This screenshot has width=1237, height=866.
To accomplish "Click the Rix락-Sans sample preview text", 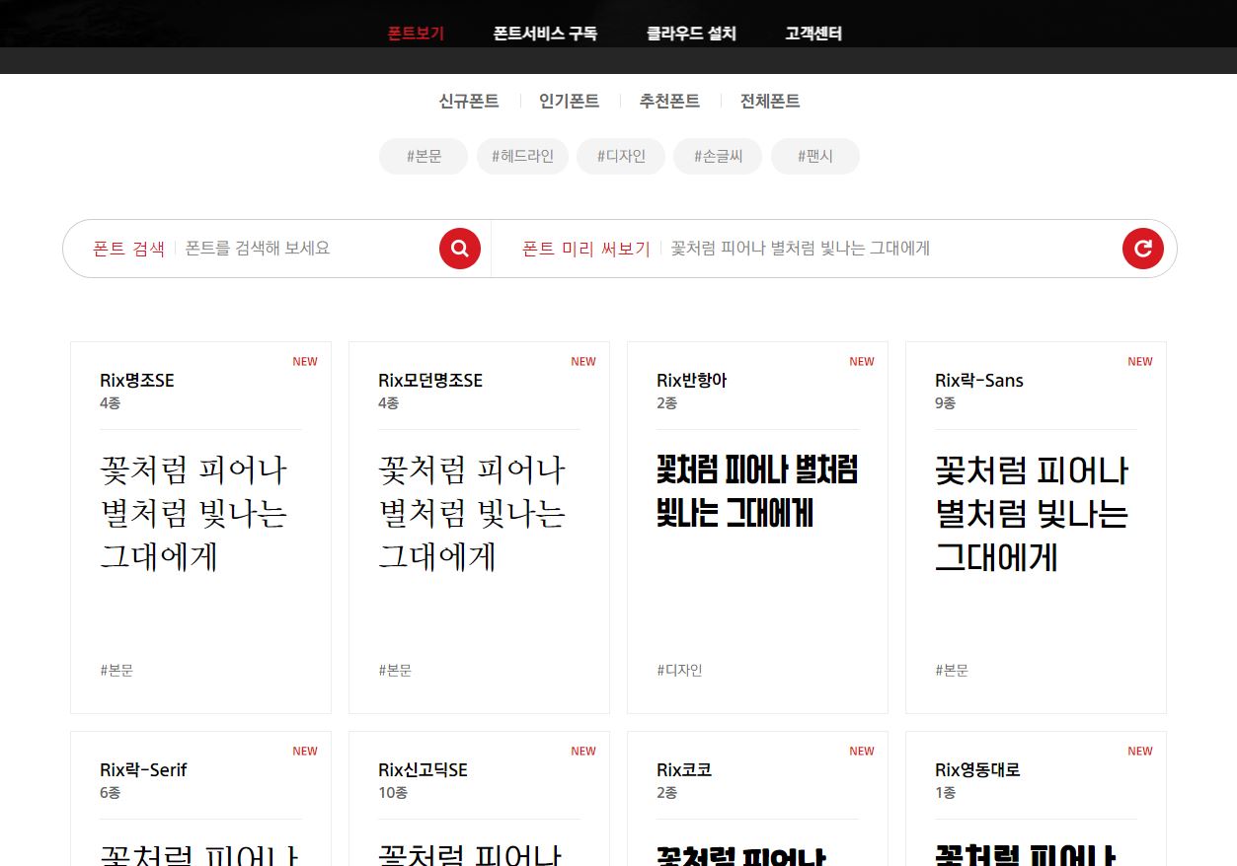I will [1032, 514].
